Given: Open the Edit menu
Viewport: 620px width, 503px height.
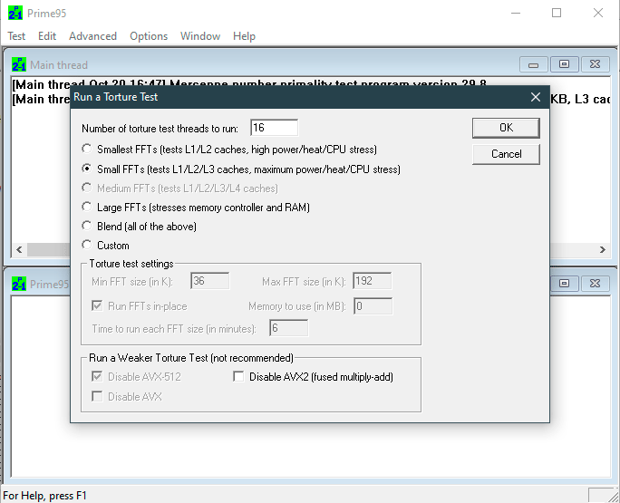Looking at the screenshot, I should tap(47, 36).
